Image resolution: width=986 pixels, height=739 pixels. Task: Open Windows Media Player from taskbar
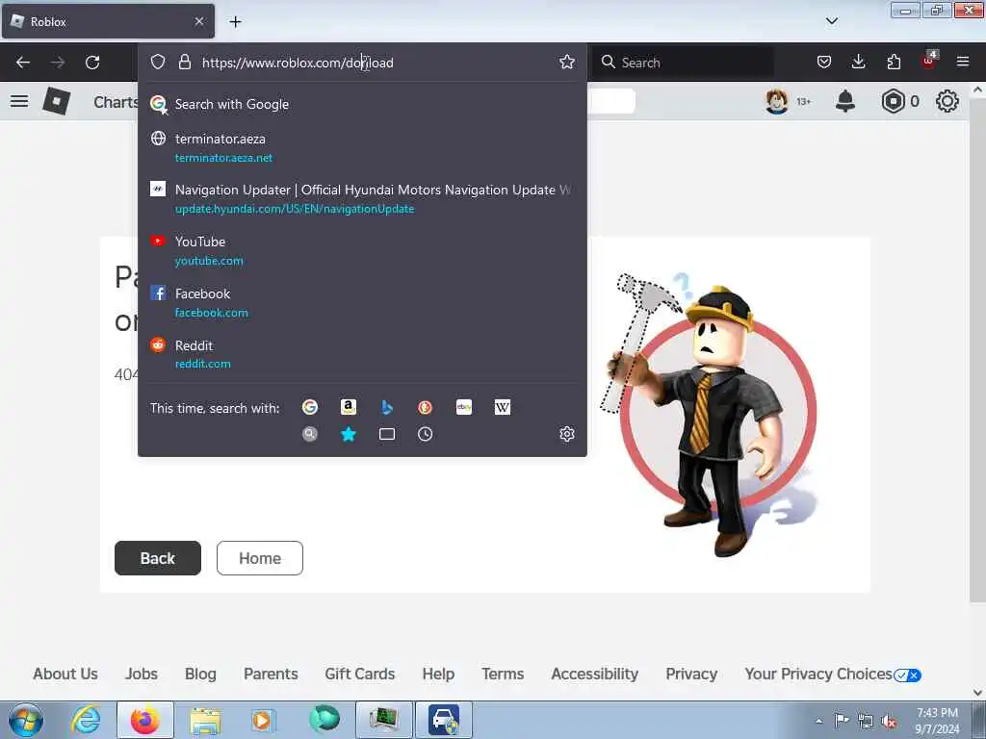(x=262, y=720)
